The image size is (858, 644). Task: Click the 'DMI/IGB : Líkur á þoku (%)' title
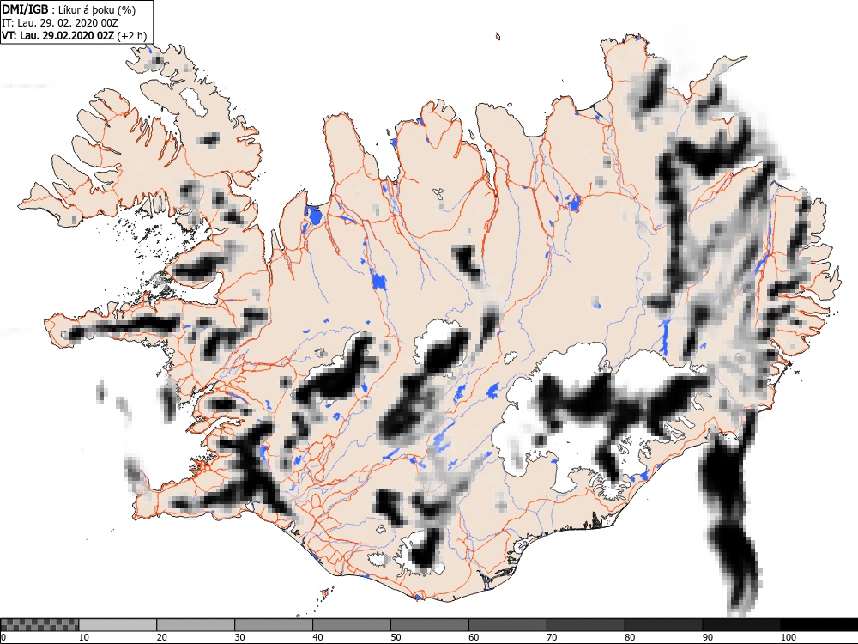click(x=69, y=9)
